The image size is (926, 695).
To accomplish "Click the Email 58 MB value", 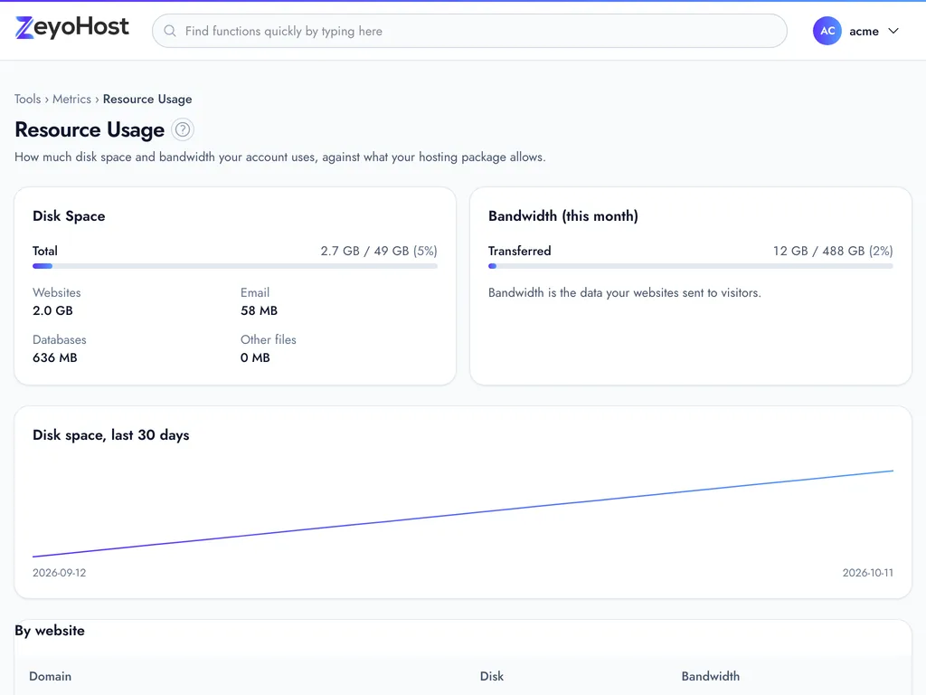I will pyautogui.click(x=259, y=310).
